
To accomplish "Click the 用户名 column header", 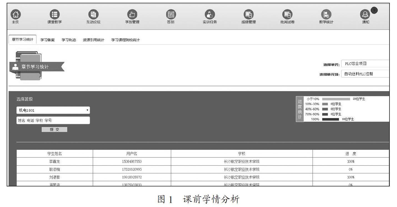I will tap(132, 154).
